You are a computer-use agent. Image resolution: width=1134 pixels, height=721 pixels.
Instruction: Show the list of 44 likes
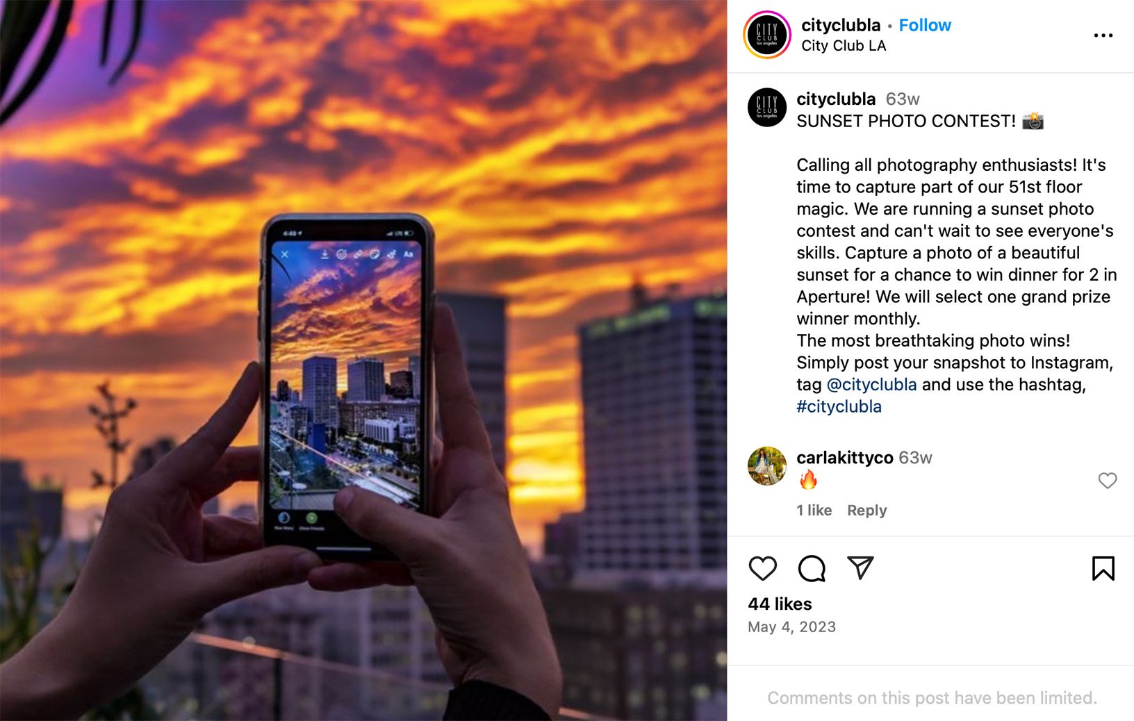coord(780,604)
